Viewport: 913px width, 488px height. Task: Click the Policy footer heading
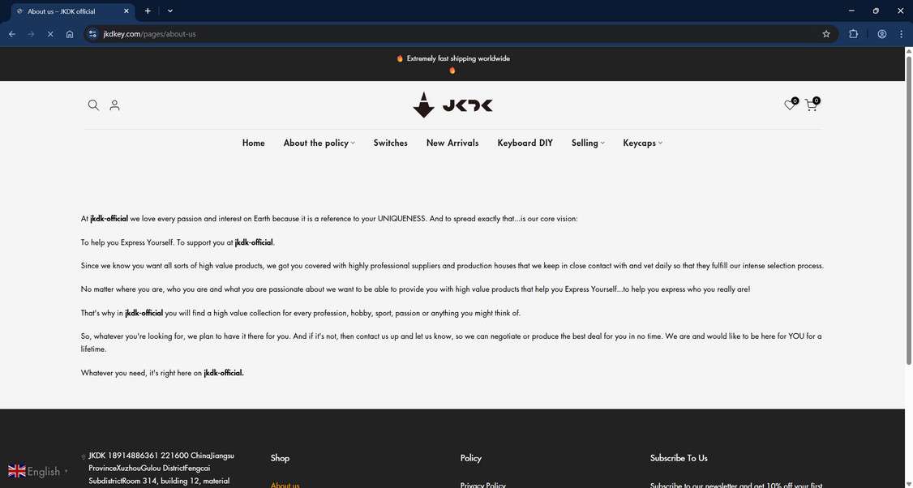coord(470,458)
